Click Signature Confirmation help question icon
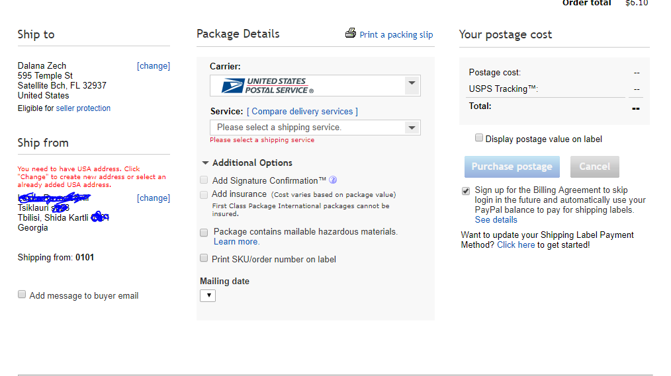This screenshot has height=376, width=671. pos(333,180)
